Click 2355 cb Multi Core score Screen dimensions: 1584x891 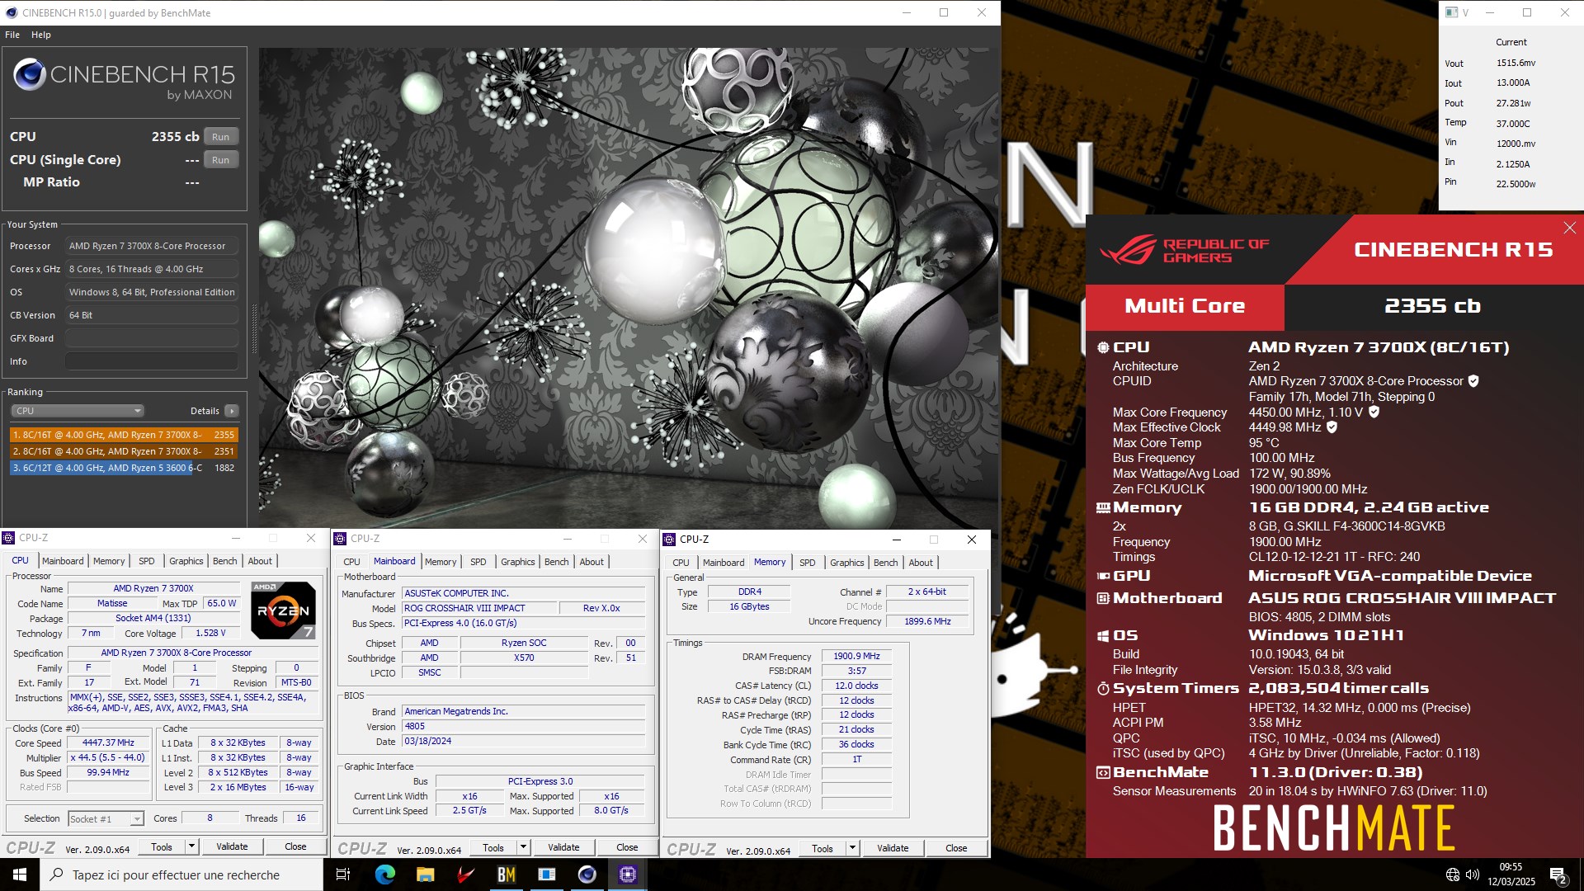tap(1432, 306)
